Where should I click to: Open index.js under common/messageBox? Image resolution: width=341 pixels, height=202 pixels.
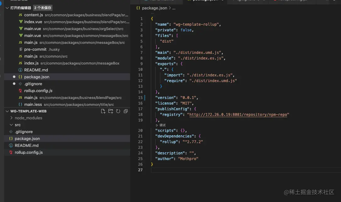(x=67, y=63)
